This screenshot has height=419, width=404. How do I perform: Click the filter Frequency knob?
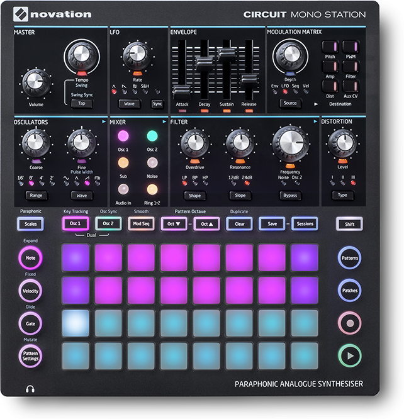(x=290, y=143)
